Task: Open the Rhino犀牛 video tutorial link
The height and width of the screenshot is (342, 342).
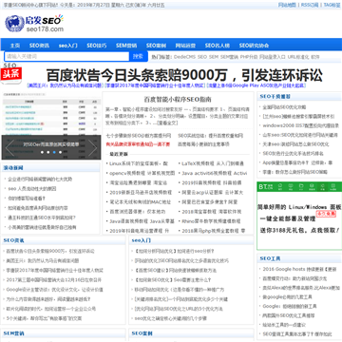Action: pyautogui.click(x=211, y=221)
